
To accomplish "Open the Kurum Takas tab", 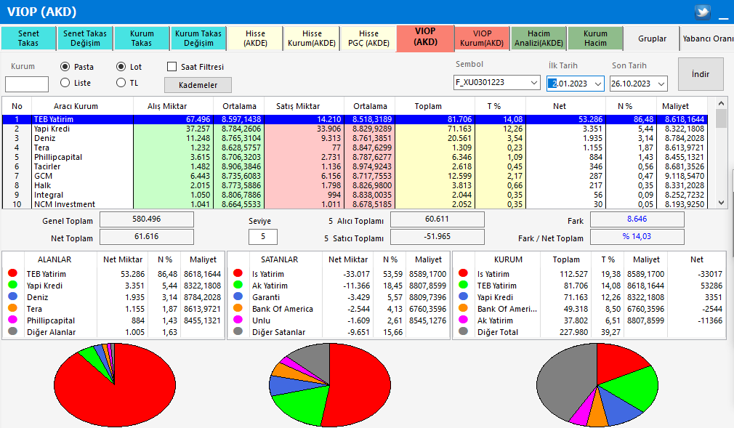I will (142, 39).
